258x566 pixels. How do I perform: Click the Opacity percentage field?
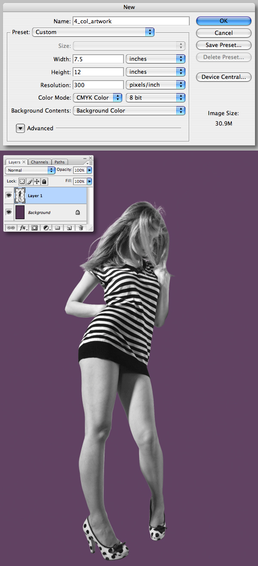80,170
